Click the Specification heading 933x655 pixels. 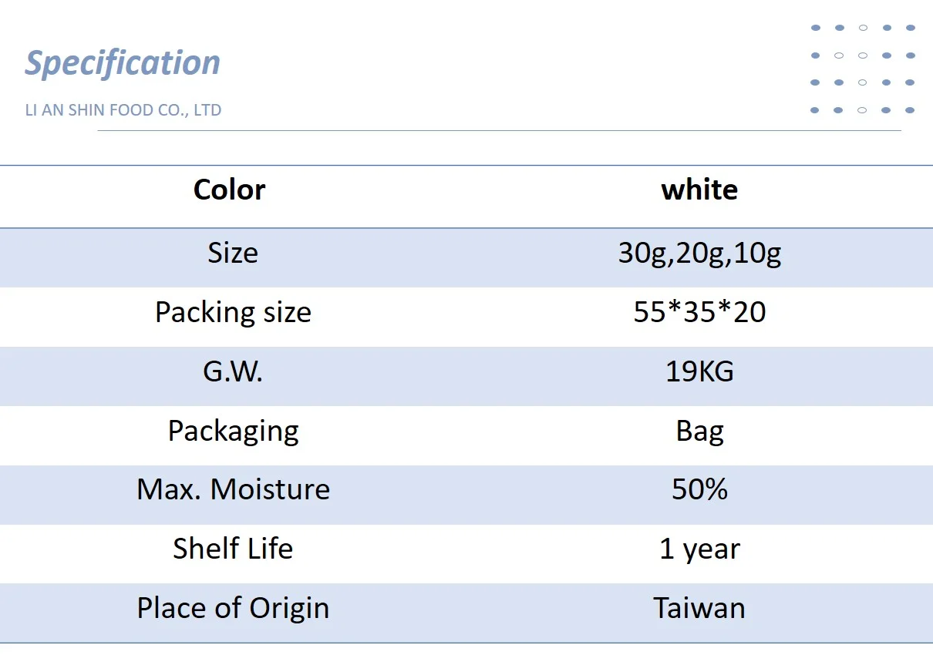click(x=123, y=63)
